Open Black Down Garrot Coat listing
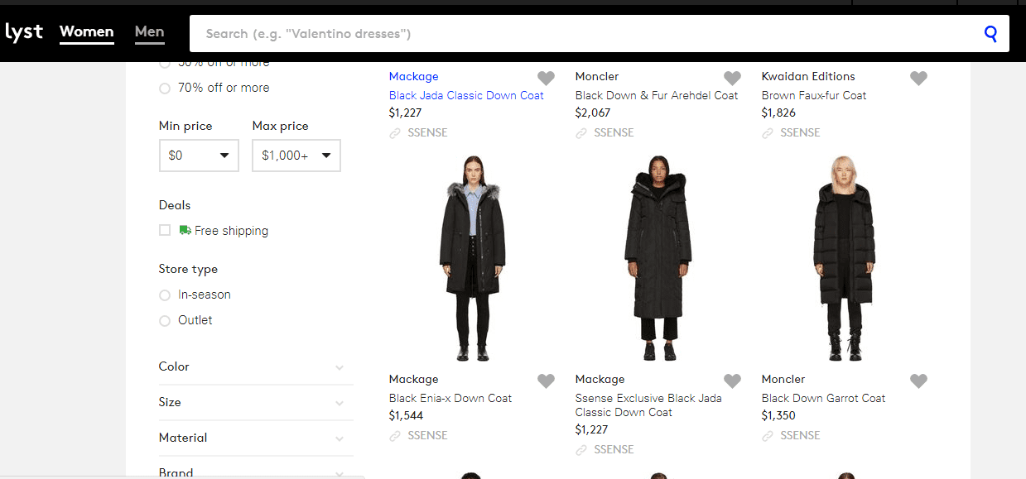Viewport: 1026px width, 479px height. click(823, 398)
